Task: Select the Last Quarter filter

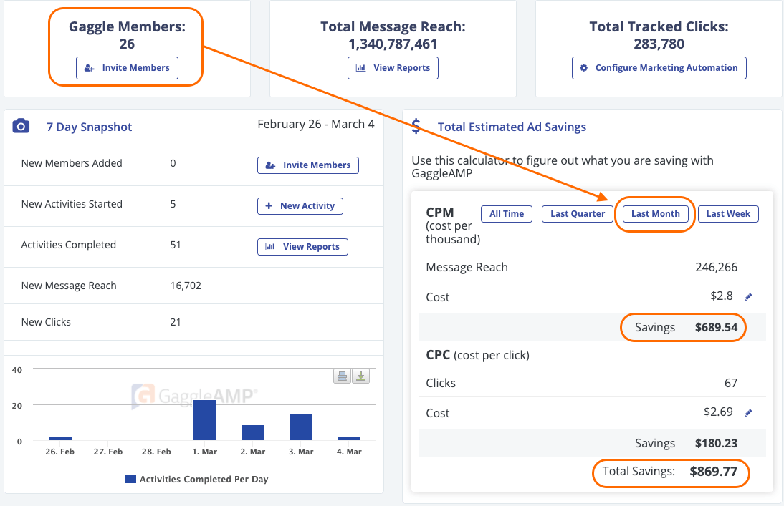Action: tap(577, 213)
